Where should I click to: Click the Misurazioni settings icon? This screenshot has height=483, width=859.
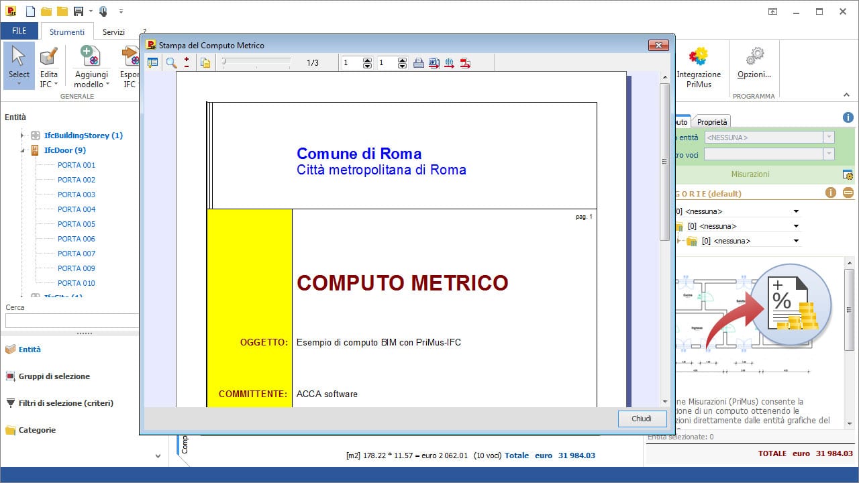848,174
